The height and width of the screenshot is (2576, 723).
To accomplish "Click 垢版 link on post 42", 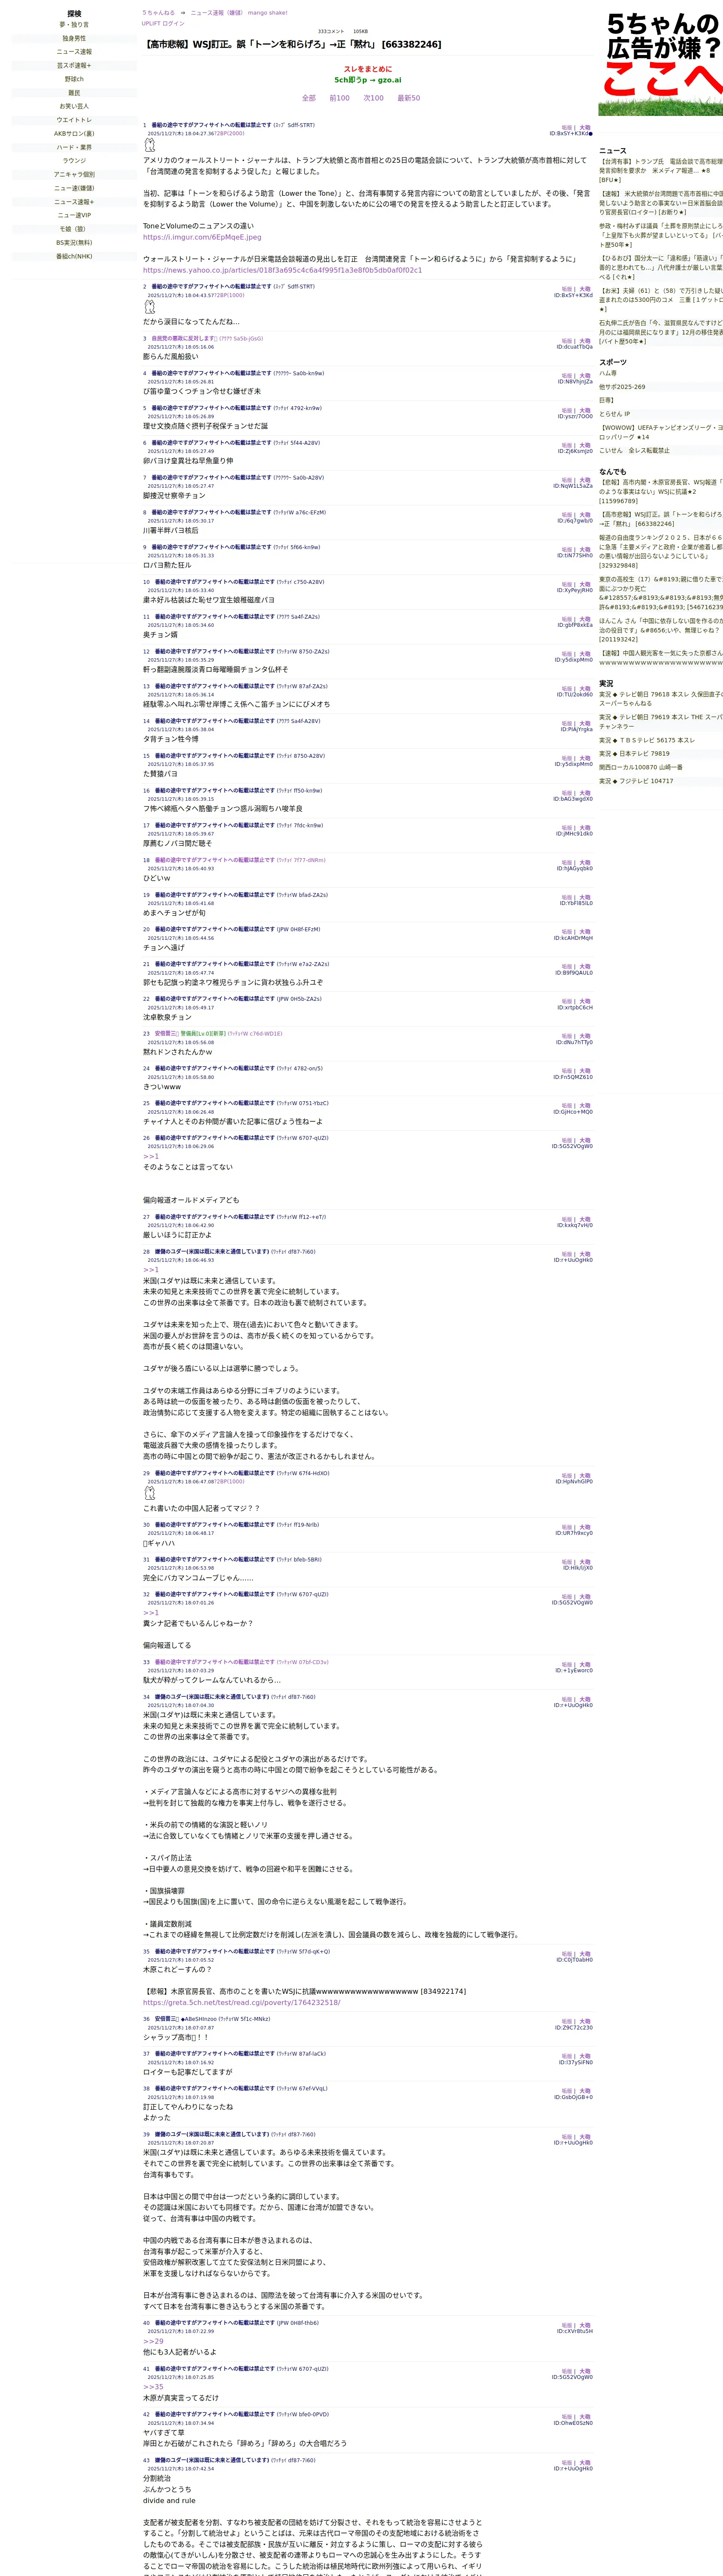I will pyautogui.click(x=567, y=2417).
